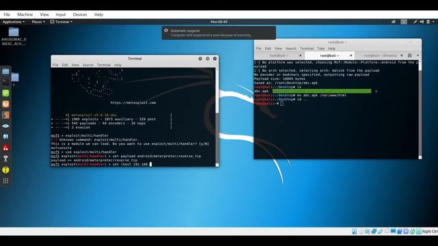Open the Places menu in top panel

[38, 22]
